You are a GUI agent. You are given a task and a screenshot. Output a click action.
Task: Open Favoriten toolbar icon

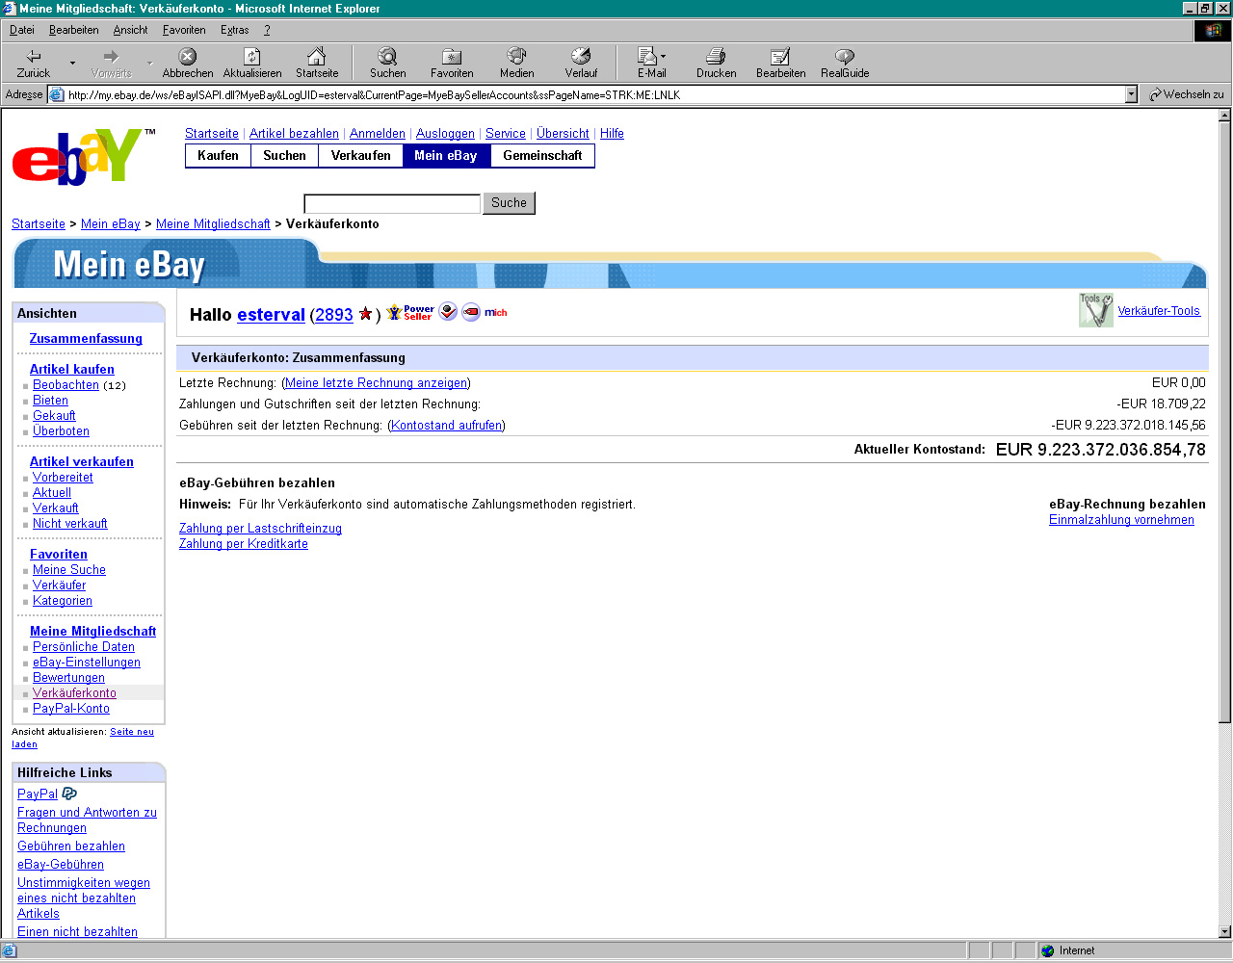pyautogui.click(x=452, y=57)
